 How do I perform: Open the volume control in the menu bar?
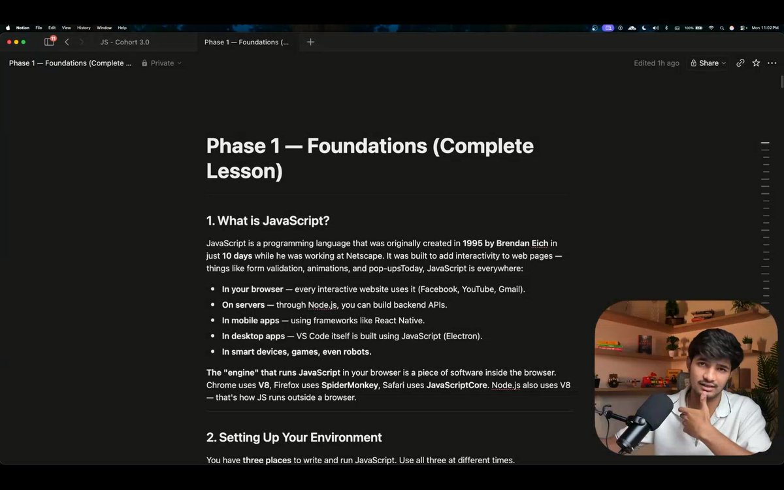click(x=655, y=27)
